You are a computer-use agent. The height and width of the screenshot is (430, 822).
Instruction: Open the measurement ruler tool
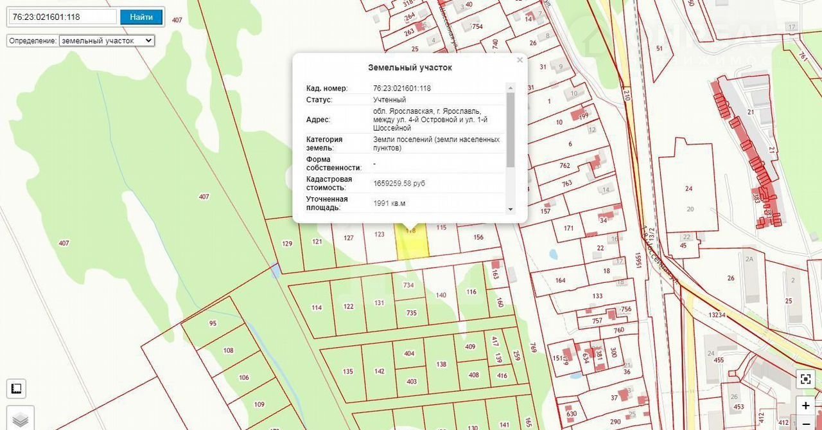click(16, 389)
